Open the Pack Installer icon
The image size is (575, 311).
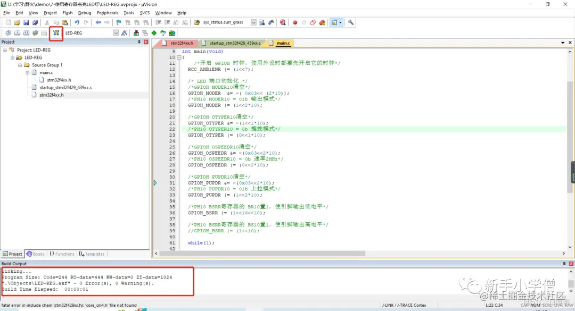pyautogui.click(x=172, y=32)
